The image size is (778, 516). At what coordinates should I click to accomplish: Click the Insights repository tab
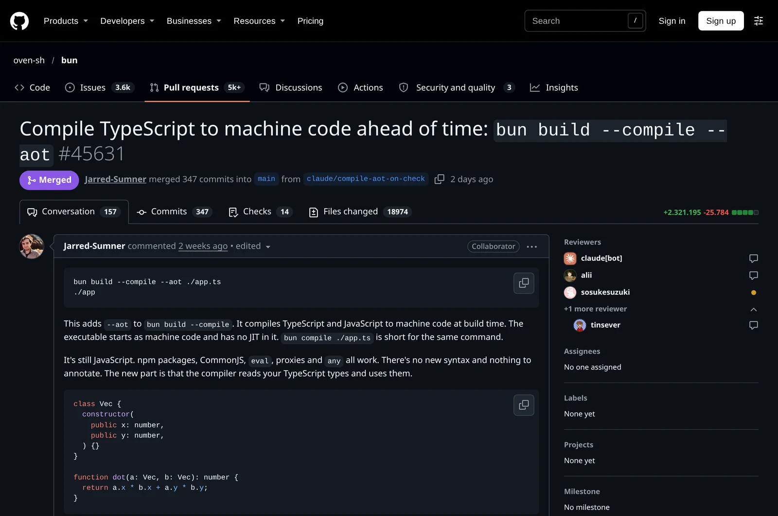click(x=554, y=87)
